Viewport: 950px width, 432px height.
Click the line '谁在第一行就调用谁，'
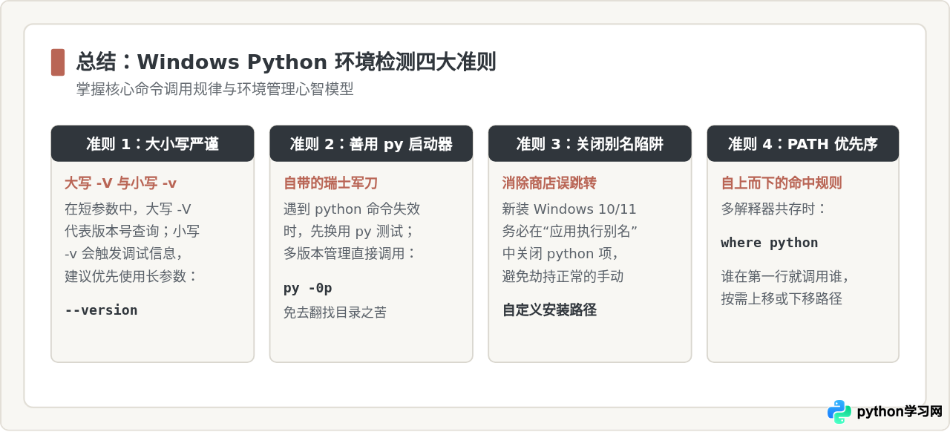(785, 277)
